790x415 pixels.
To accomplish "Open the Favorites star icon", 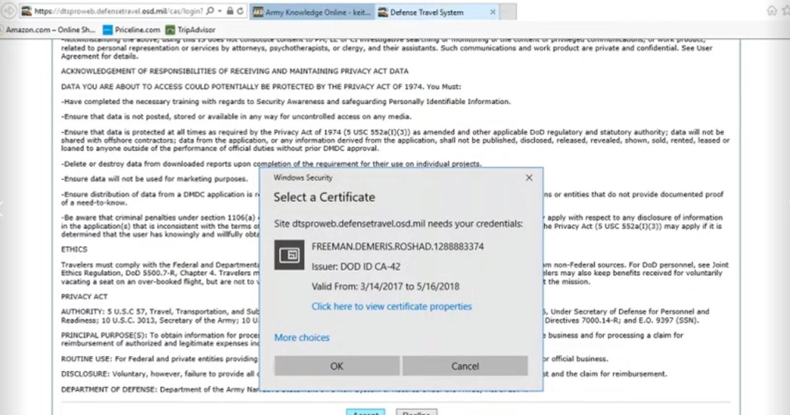I will click(x=786, y=11).
